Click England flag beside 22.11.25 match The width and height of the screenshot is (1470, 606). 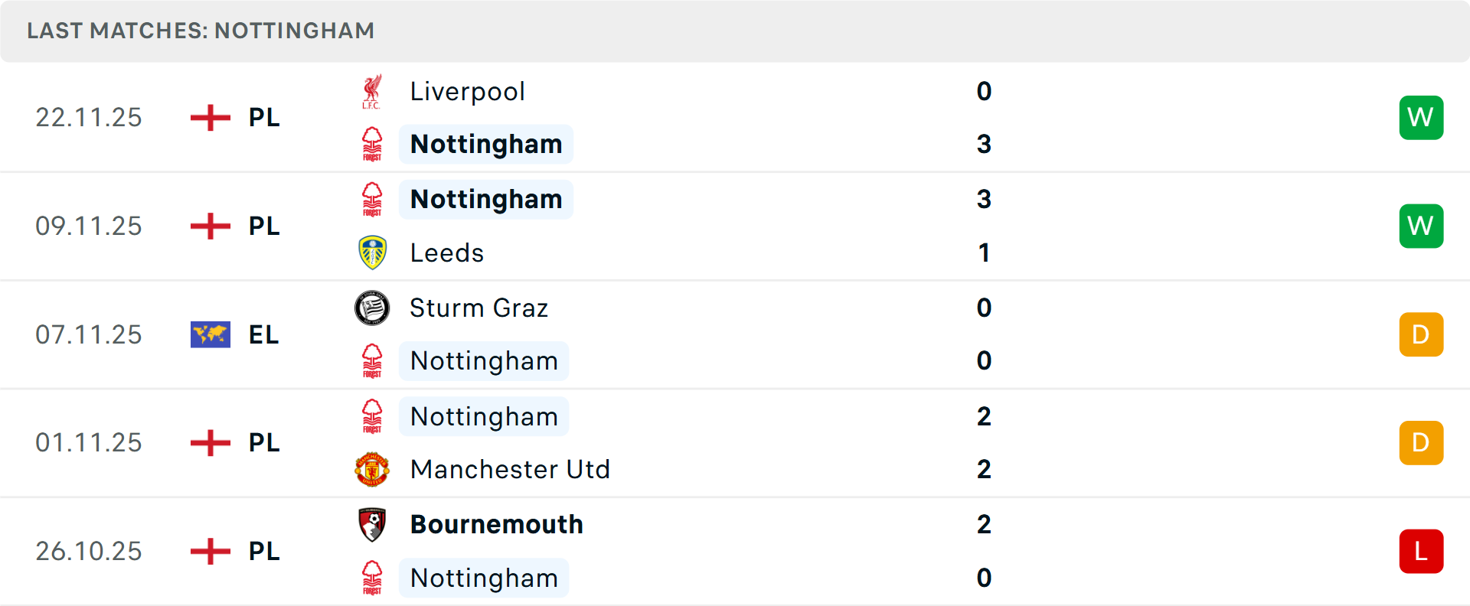[x=211, y=118]
